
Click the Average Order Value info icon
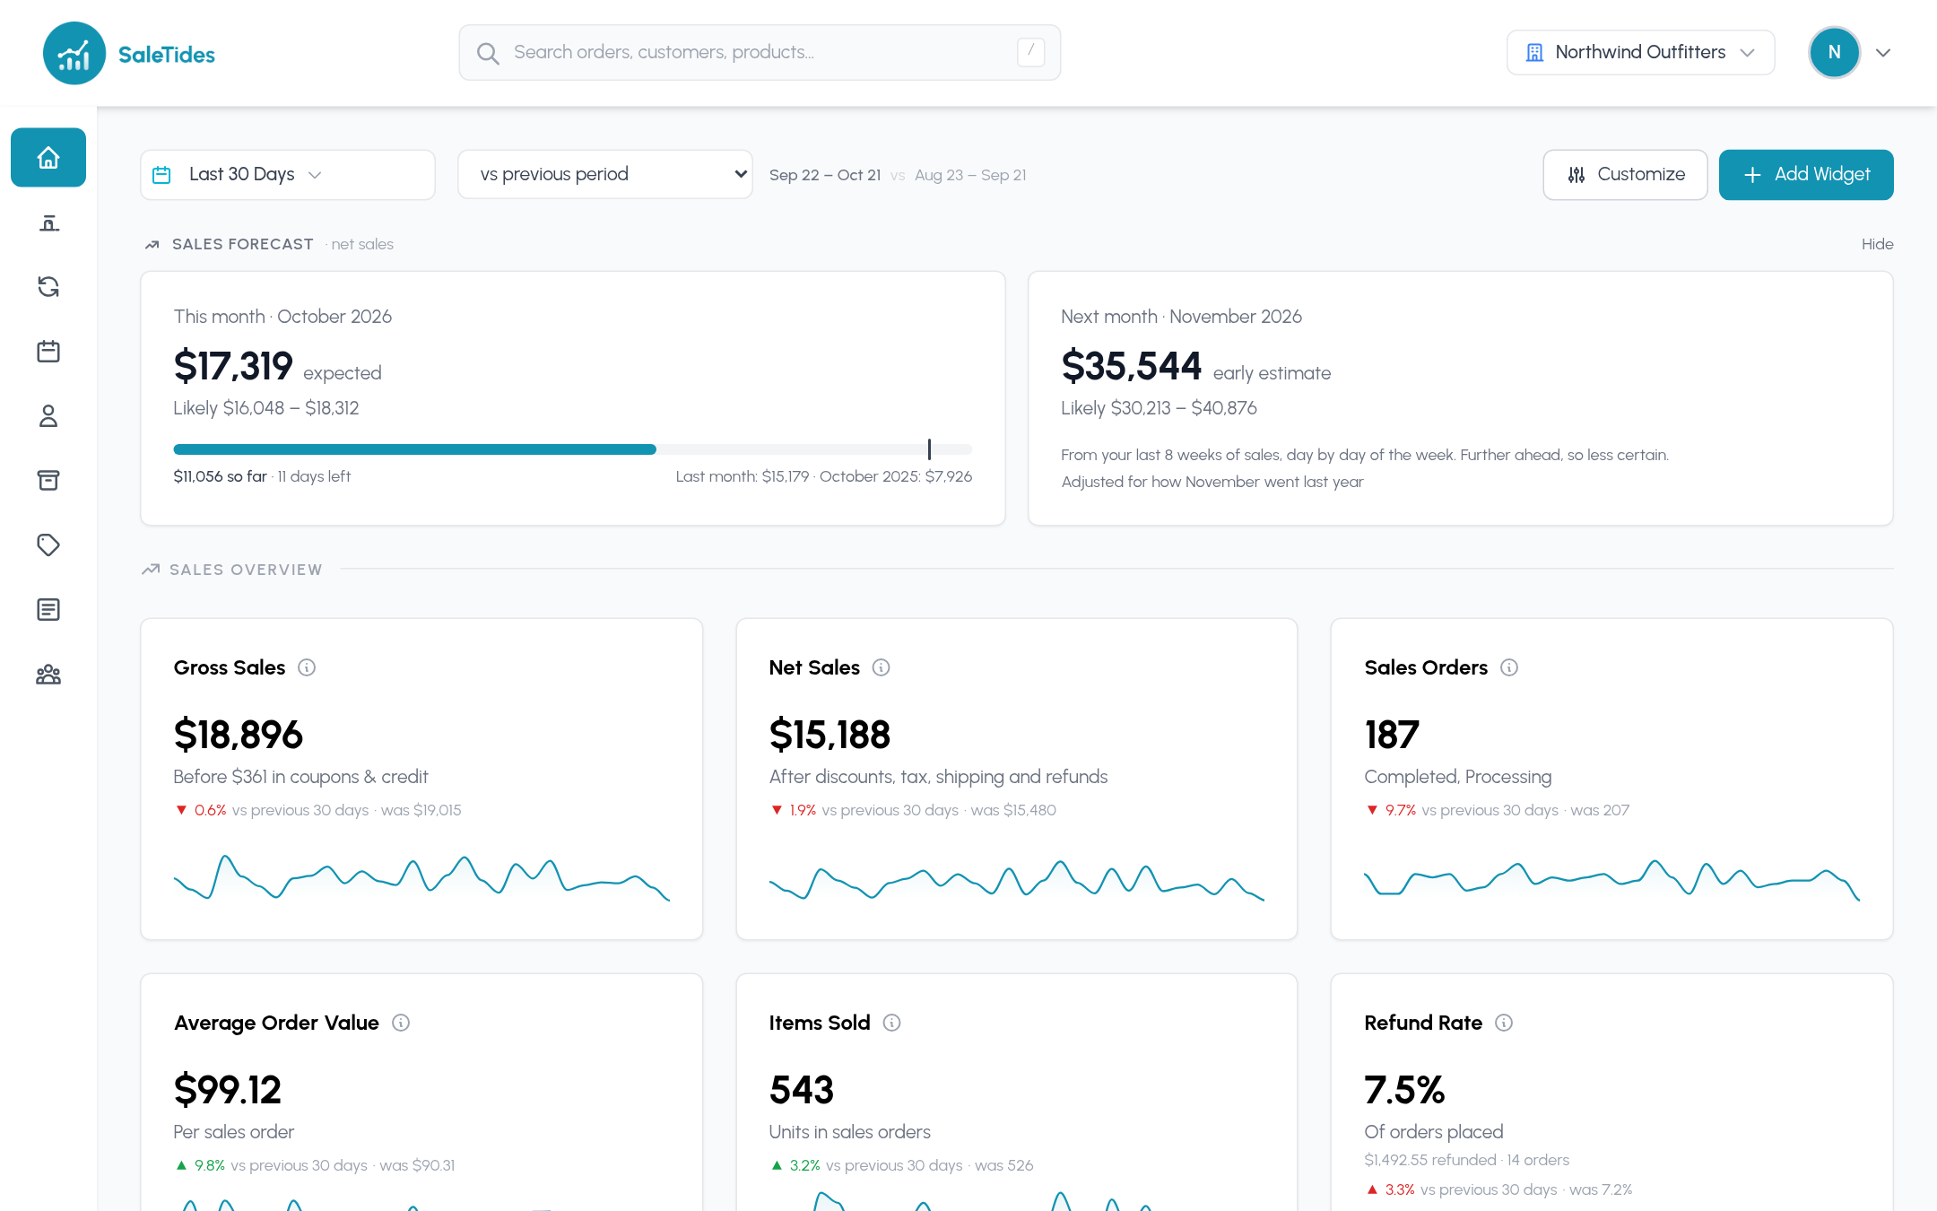click(401, 1023)
